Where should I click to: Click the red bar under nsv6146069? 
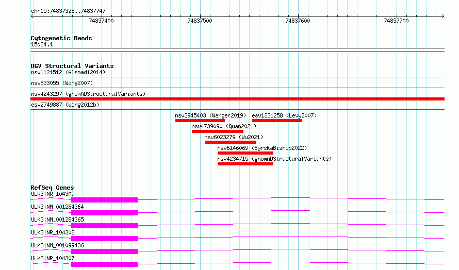(x=245, y=153)
